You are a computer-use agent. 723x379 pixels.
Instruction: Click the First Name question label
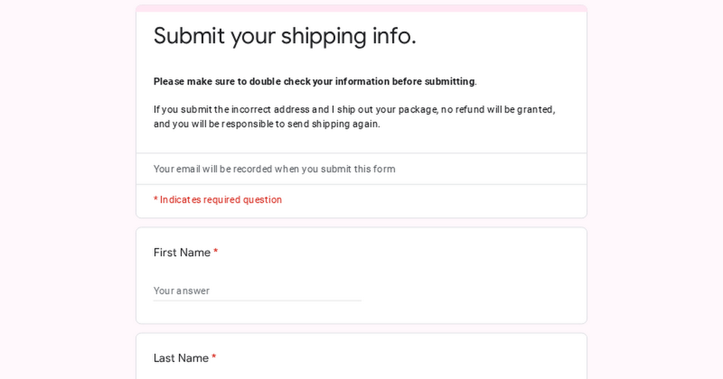[181, 253]
